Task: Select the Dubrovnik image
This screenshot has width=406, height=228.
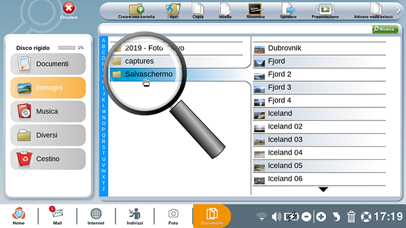Action: coord(319,48)
